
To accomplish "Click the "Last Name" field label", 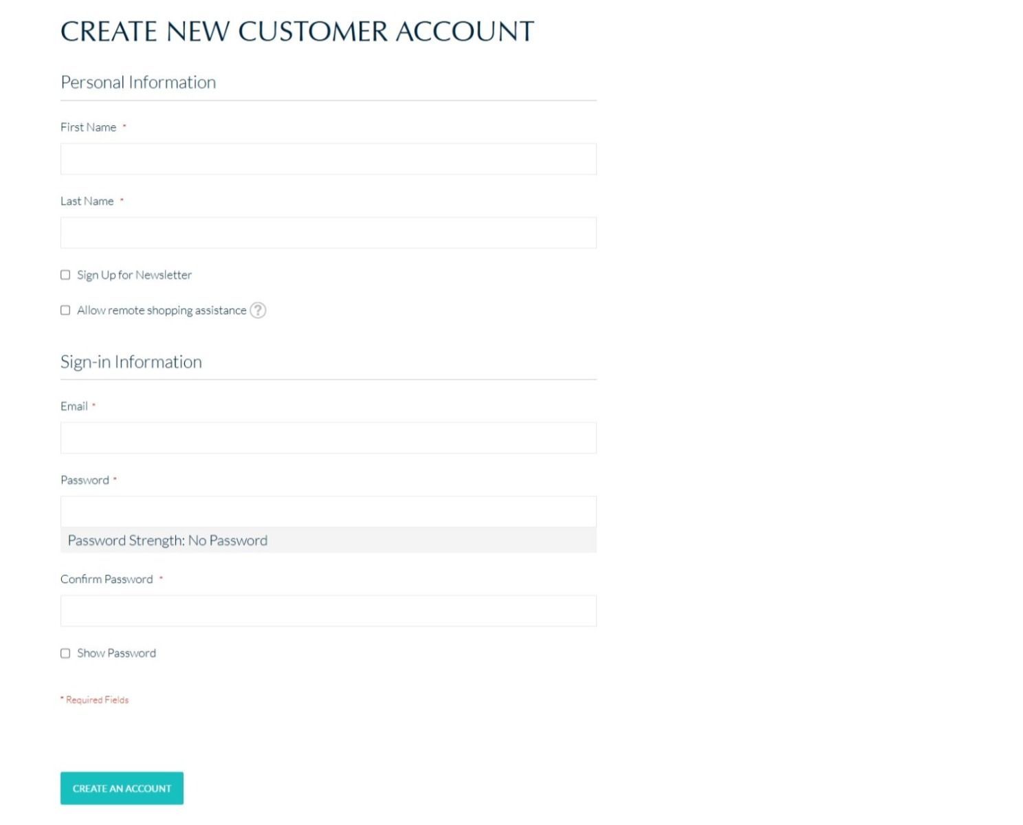I will (87, 201).
